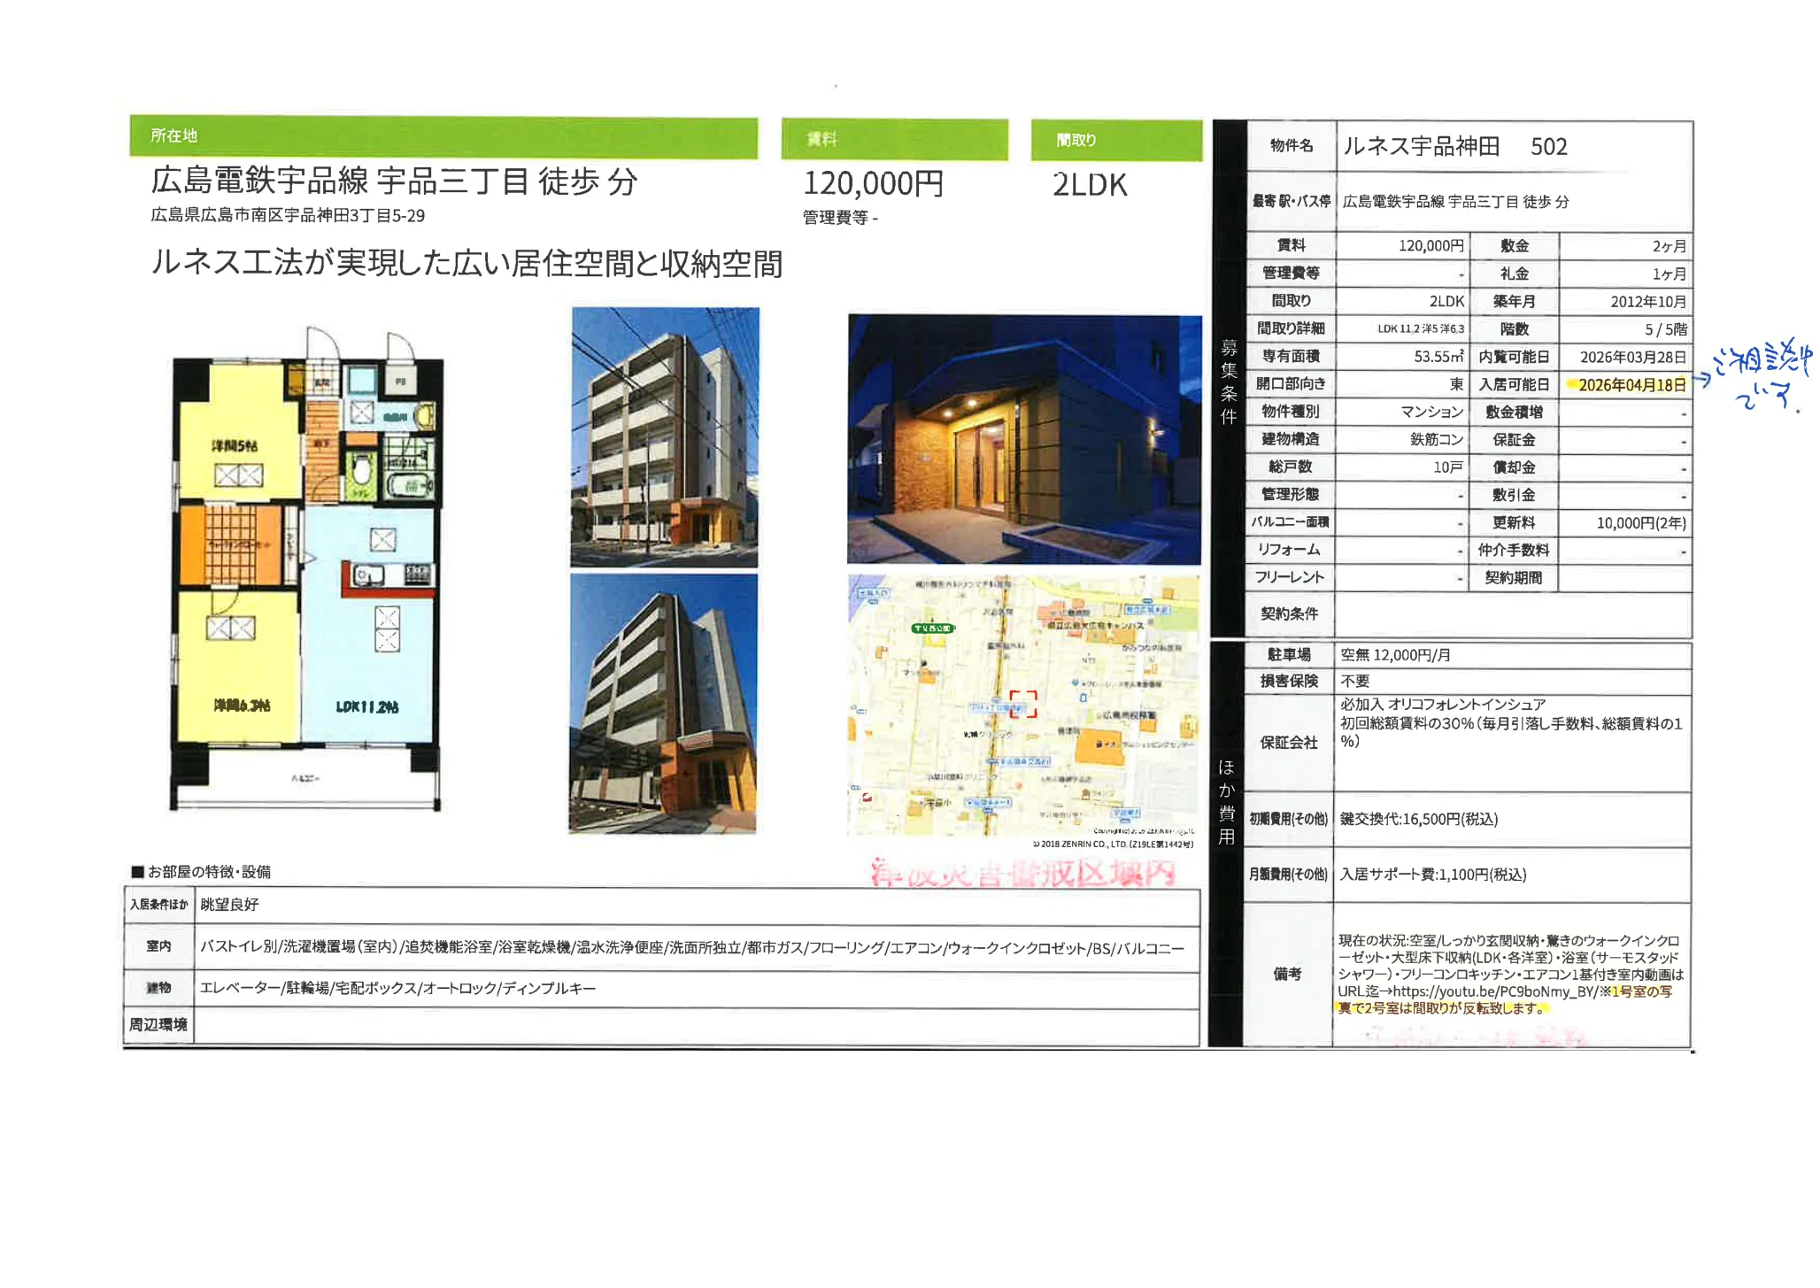
Task: Click the address line 広島県広島市南区宇品神田3丁目5-29
Action: [288, 215]
